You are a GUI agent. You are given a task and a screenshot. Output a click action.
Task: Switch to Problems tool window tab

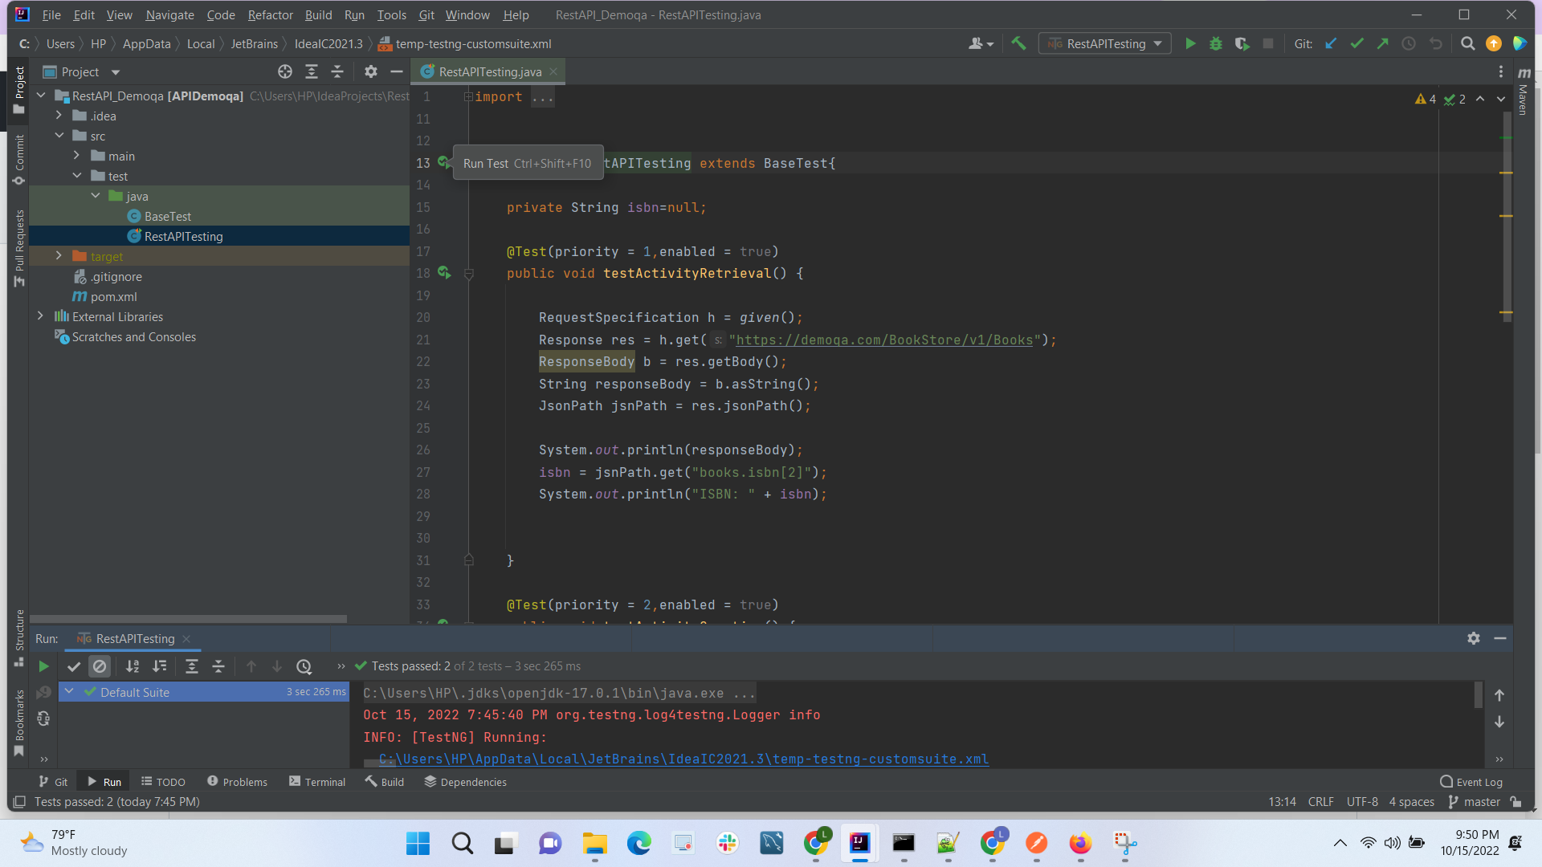tap(237, 782)
